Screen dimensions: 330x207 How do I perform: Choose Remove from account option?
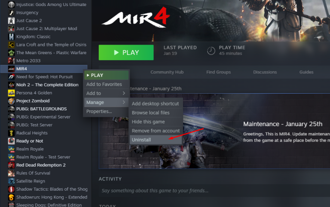pos(156,131)
